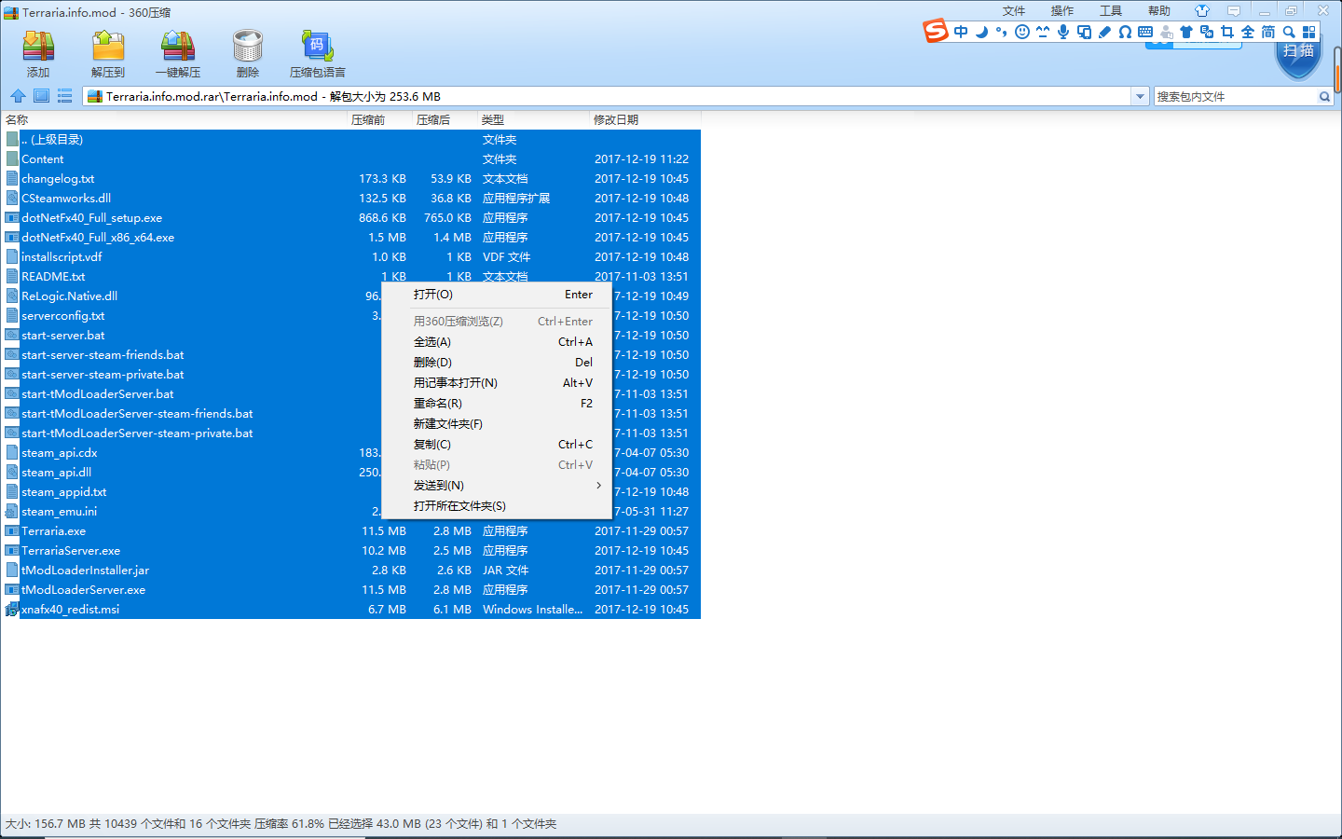
Task: Select the tModLoaderInstaller.jar file
Action: click(x=351, y=571)
